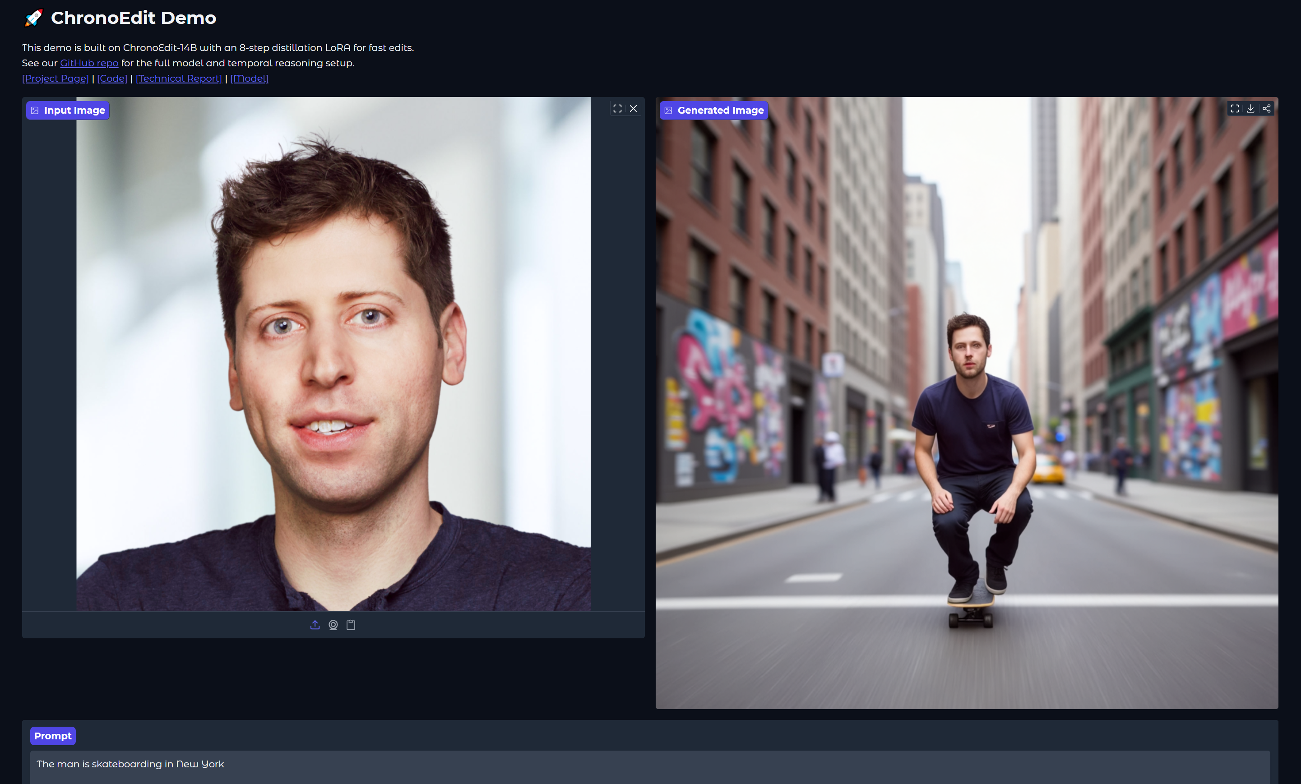Image resolution: width=1301 pixels, height=784 pixels.
Task: Click the Prompt label badge
Action: click(x=53, y=736)
